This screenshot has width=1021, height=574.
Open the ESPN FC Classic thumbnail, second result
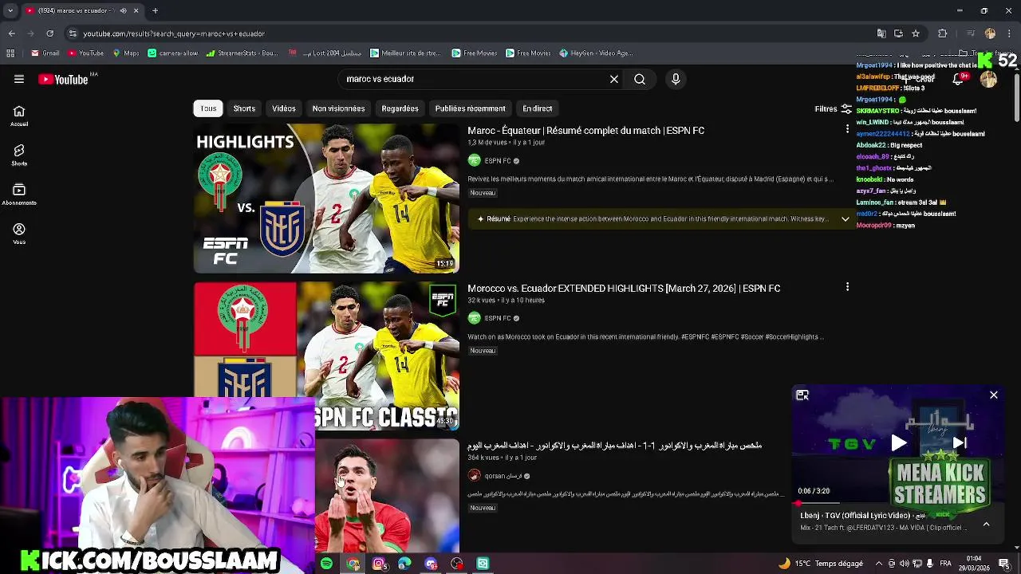point(326,356)
